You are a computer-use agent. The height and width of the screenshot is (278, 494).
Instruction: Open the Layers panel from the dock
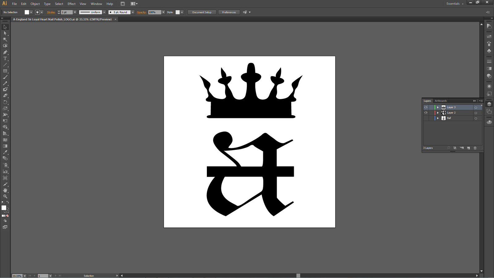(x=489, y=104)
